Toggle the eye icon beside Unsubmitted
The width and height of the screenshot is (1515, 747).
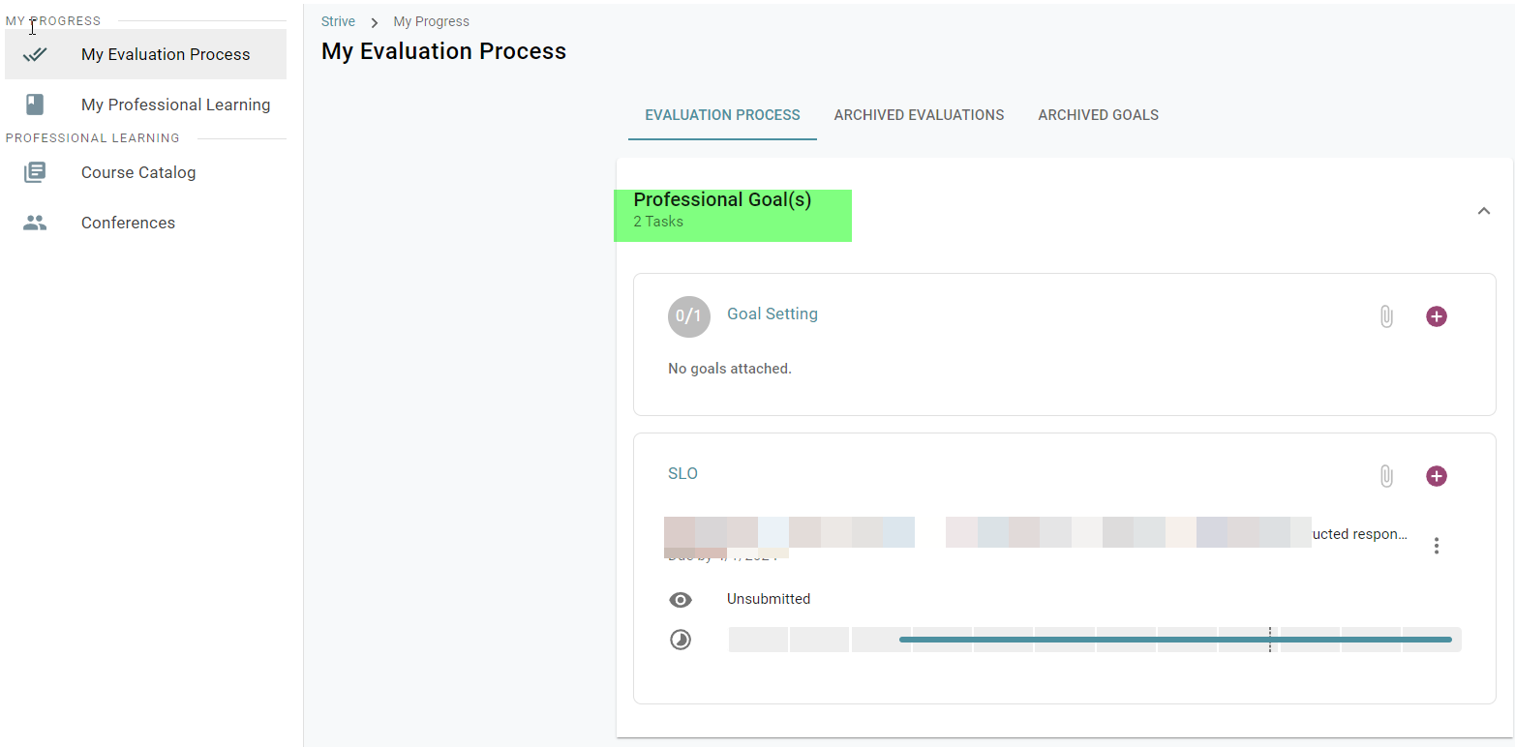pyautogui.click(x=681, y=600)
